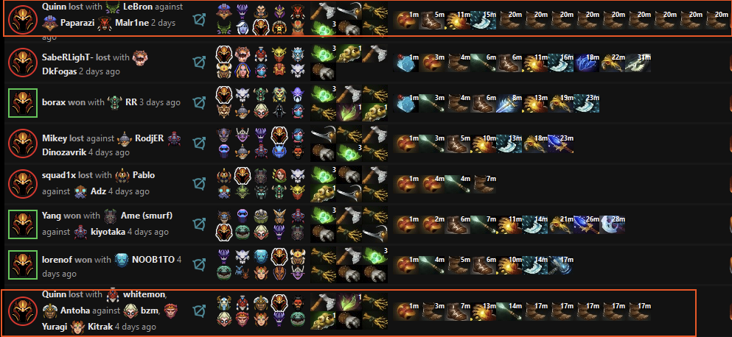Click the 23m item in Mikey's build
This screenshot has height=337, width=732.
click(561, 143)
